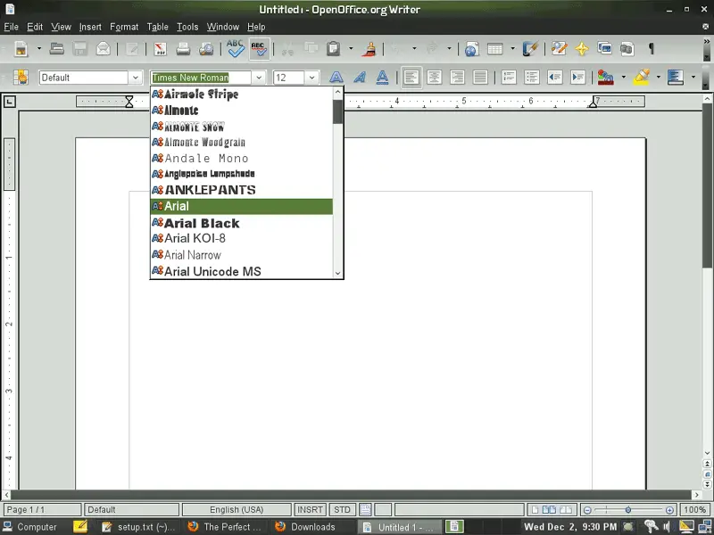Pick Arial Narrow from the list
Viewport: 714px width, 535px height.
(241, 255)
